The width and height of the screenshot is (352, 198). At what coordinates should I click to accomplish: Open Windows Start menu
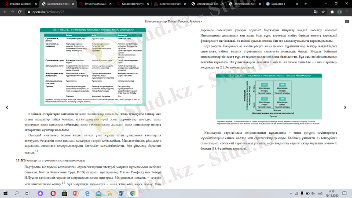5,193
